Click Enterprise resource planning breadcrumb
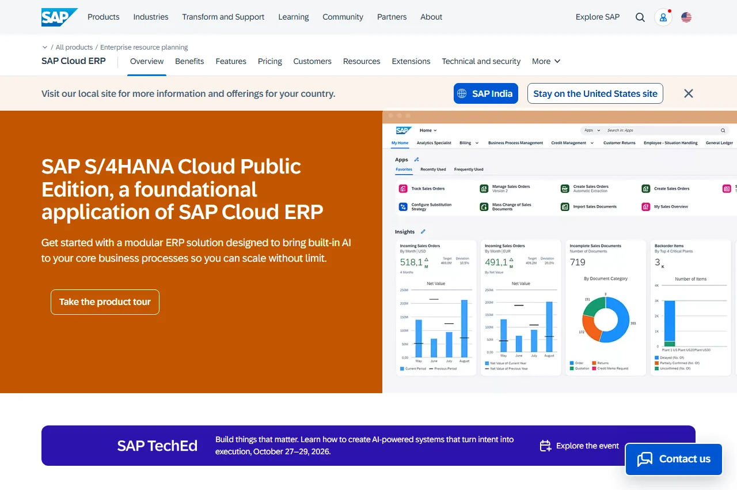The width and height of the screenshot is (737, 490). [x=145, y=47]
